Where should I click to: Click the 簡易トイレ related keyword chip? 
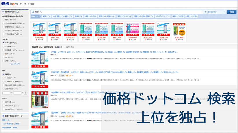pyautogui.click(x=46, y=16)
